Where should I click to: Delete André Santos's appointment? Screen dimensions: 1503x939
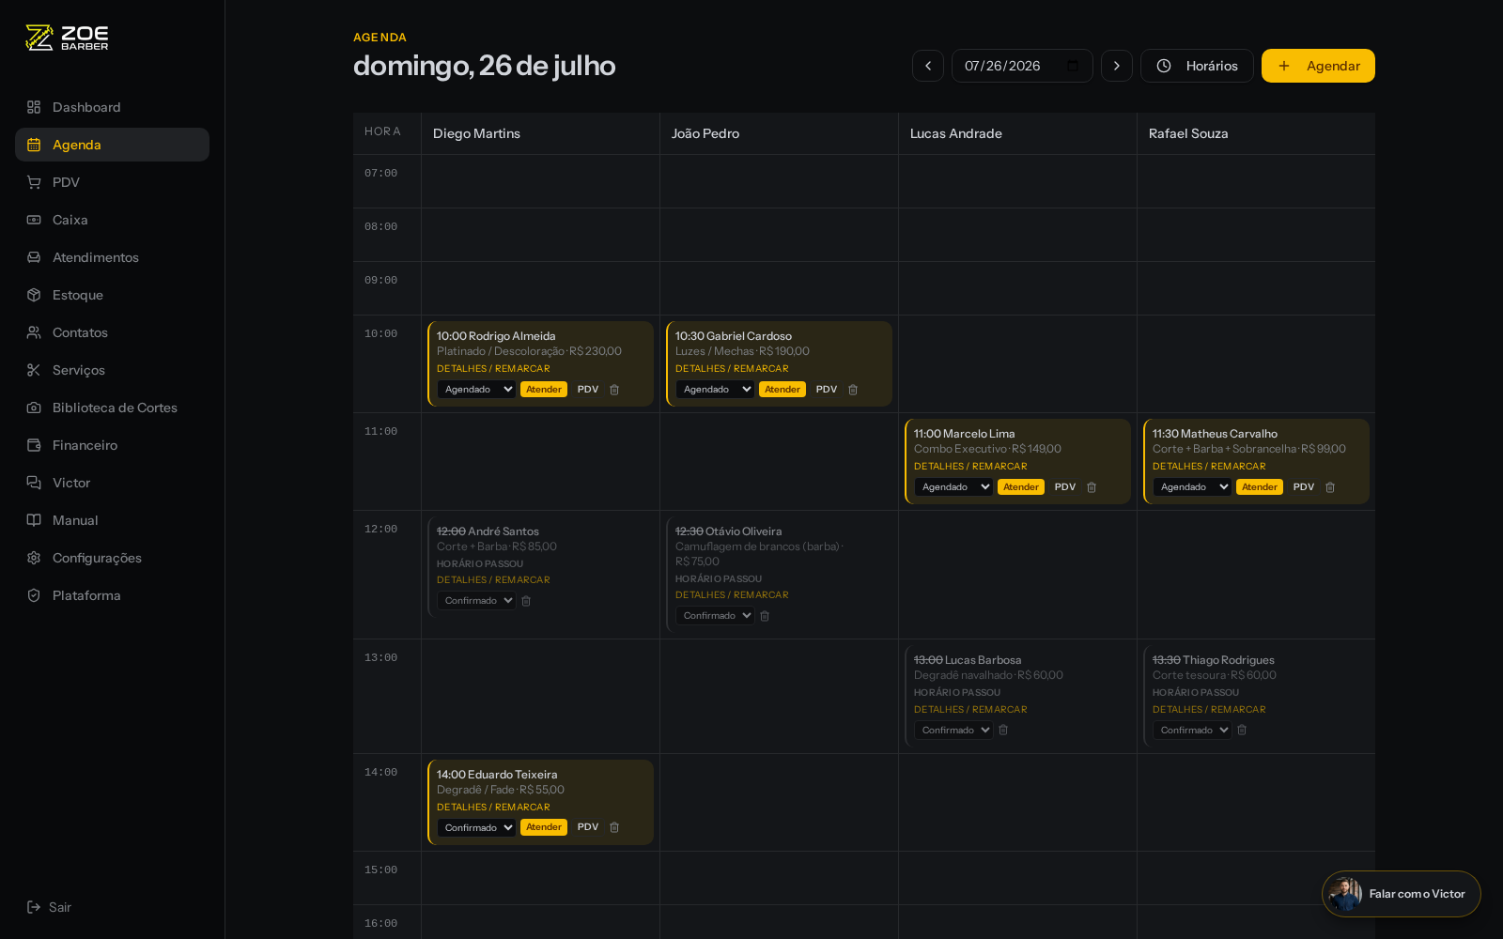pyautogui.click(x=526, y=601)
